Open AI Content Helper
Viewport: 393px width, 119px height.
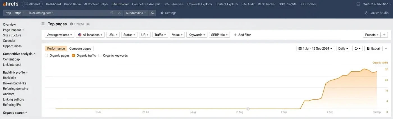point(96,4)
